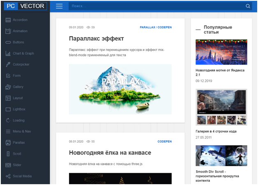Click the date 09.01.2020

pos(76,27)
